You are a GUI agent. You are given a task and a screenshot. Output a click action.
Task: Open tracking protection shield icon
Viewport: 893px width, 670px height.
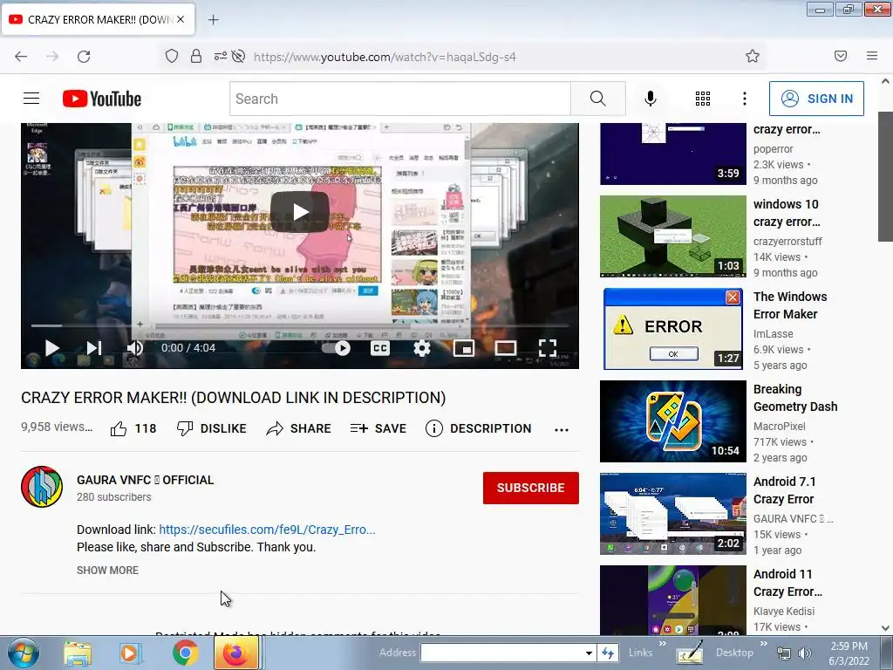point(172,56)
